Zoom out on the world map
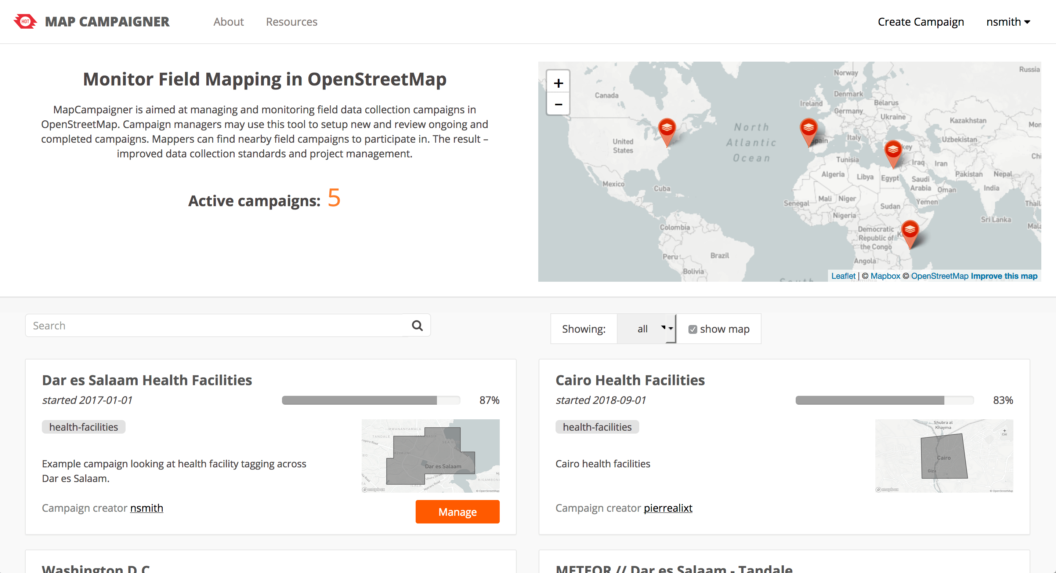Viewport: 1056px width, 573px height. pyautogui.click(x=558, y=105)
